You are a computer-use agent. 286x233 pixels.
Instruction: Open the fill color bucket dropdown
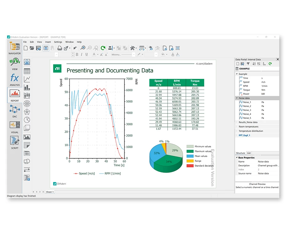(167, 54)
